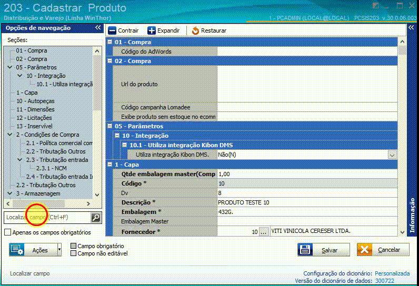Click the Embalagem Master empty field
419x286 pixels.
(307, 221)
